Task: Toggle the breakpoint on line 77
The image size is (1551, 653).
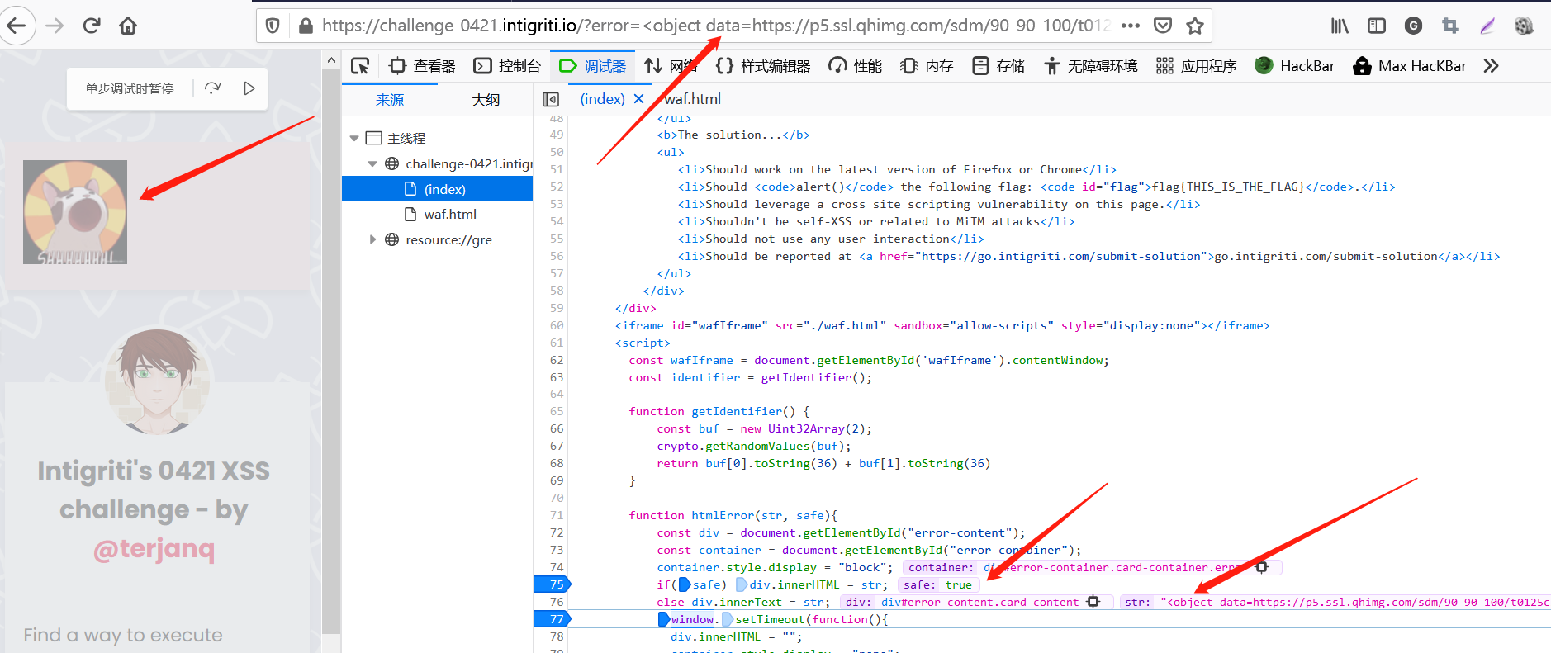Action: pyautogui.click(x=556, y=619)
